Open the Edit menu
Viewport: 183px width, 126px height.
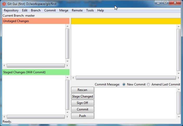pos(25,10)
